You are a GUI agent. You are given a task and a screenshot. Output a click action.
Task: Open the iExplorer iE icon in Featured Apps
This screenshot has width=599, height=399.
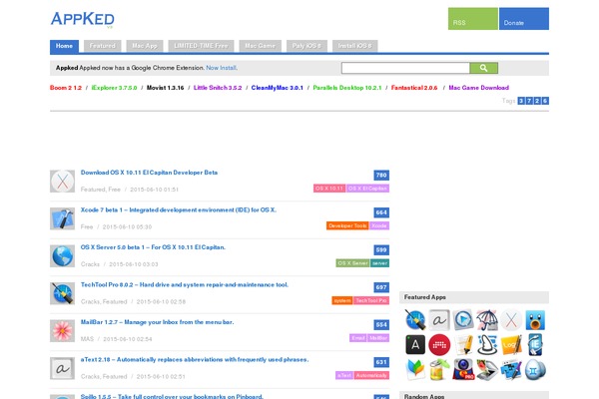pos(535,345)
